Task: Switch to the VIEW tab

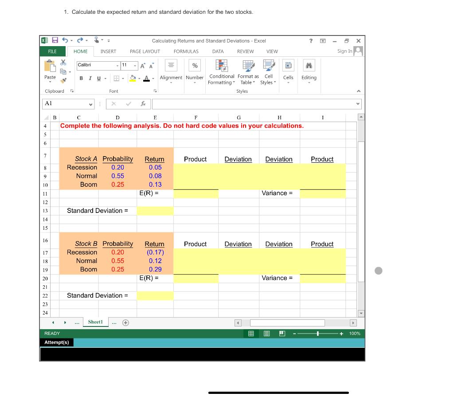Action: coord(272,51)
